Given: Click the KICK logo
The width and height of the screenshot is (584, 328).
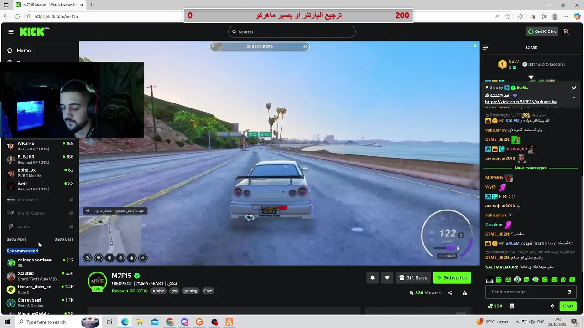Looking at the screenshot, I should [35, 31].
